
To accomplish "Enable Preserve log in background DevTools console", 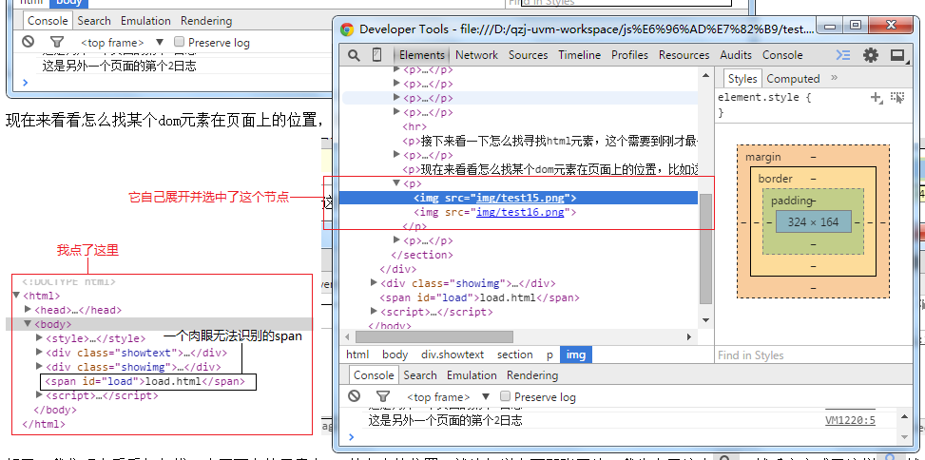I will 180,42.
